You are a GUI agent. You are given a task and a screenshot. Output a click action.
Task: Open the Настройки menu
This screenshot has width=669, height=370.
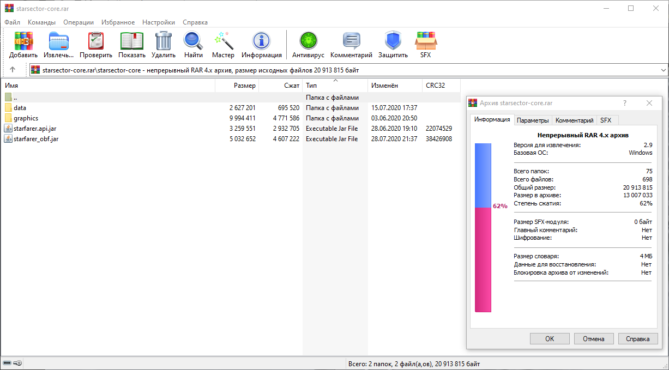coord(159,22)
